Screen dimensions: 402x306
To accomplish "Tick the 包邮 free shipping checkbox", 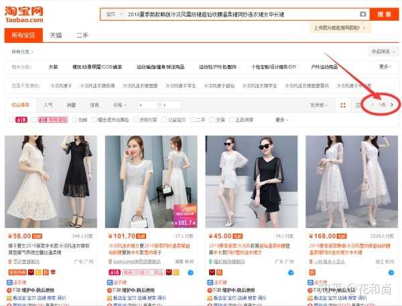I will [75, 119].
